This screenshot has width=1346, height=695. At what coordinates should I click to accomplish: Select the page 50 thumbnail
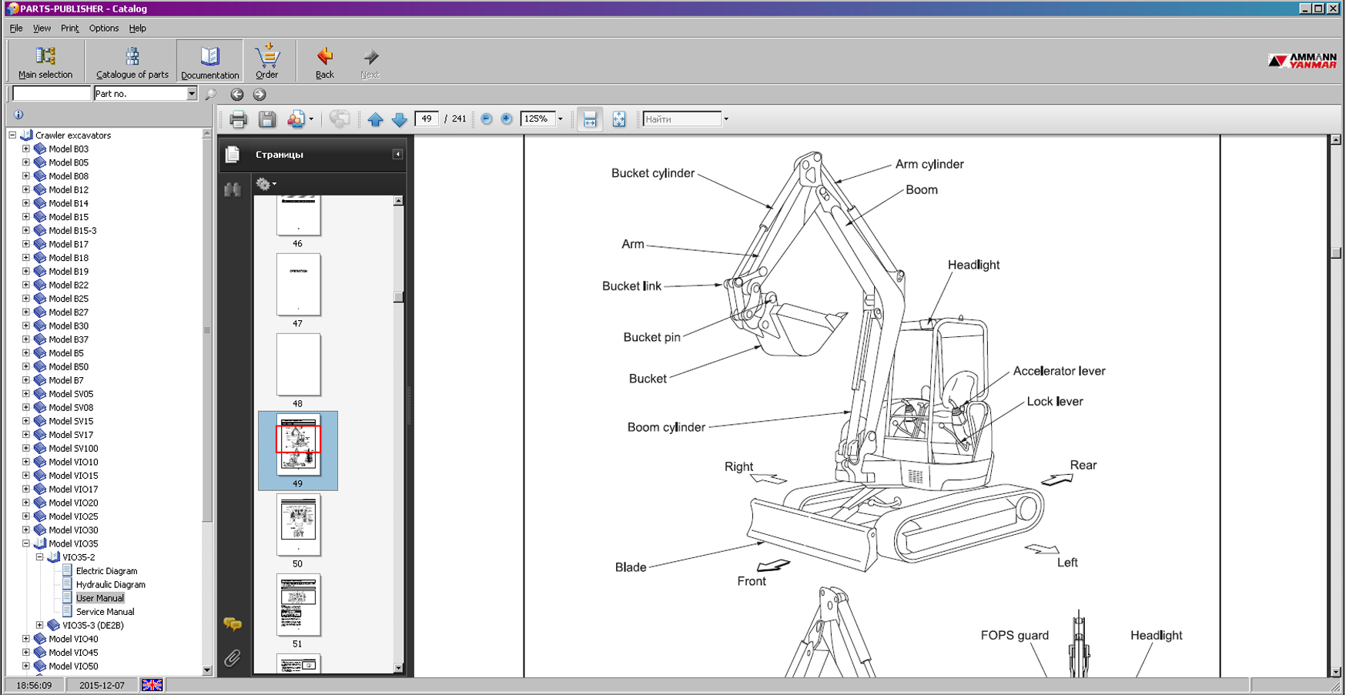298,524
